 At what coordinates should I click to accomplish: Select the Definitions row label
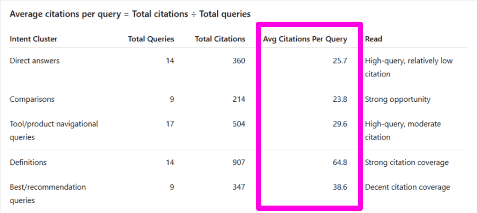(28, 163)
